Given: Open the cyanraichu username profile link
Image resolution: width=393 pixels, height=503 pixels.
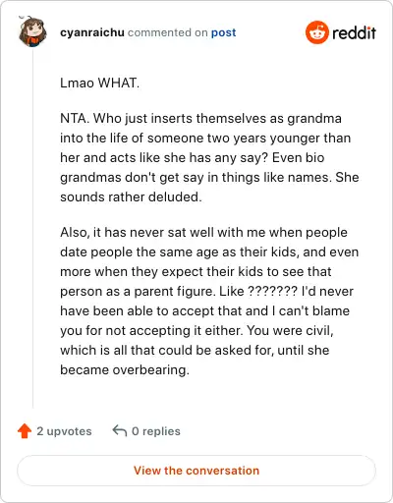Looking at the screenshot, I should click(x=92, y=32).
